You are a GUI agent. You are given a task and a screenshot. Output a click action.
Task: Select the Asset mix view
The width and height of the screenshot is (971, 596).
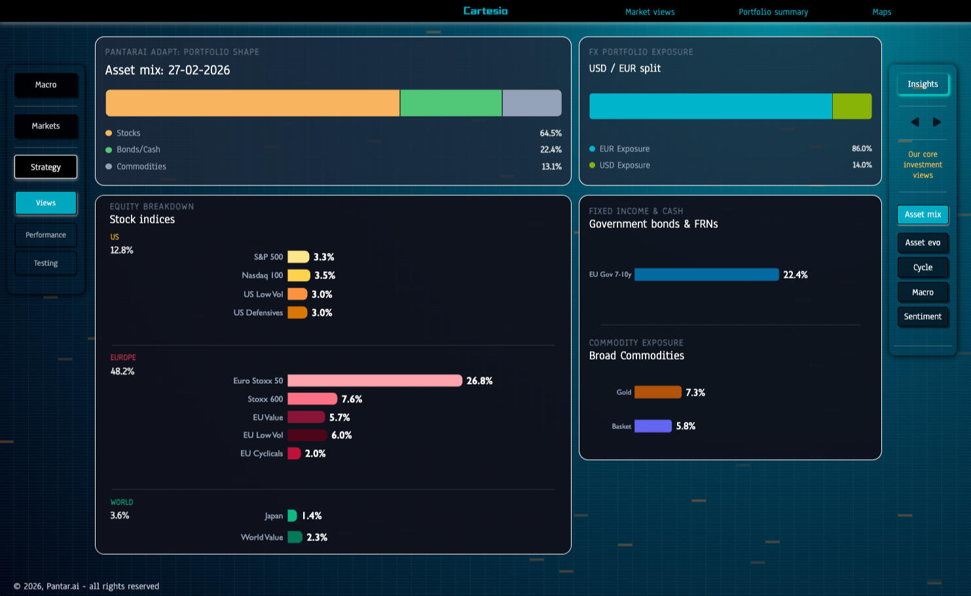tap(923, 215)
